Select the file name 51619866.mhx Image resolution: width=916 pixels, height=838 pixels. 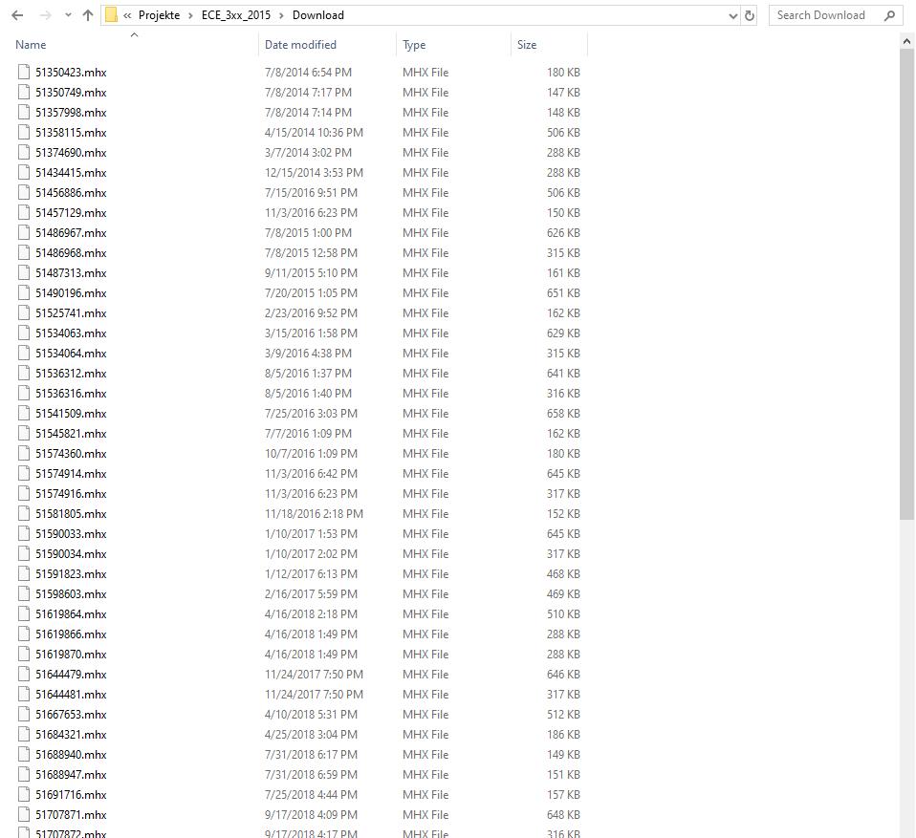pos(71,634)
